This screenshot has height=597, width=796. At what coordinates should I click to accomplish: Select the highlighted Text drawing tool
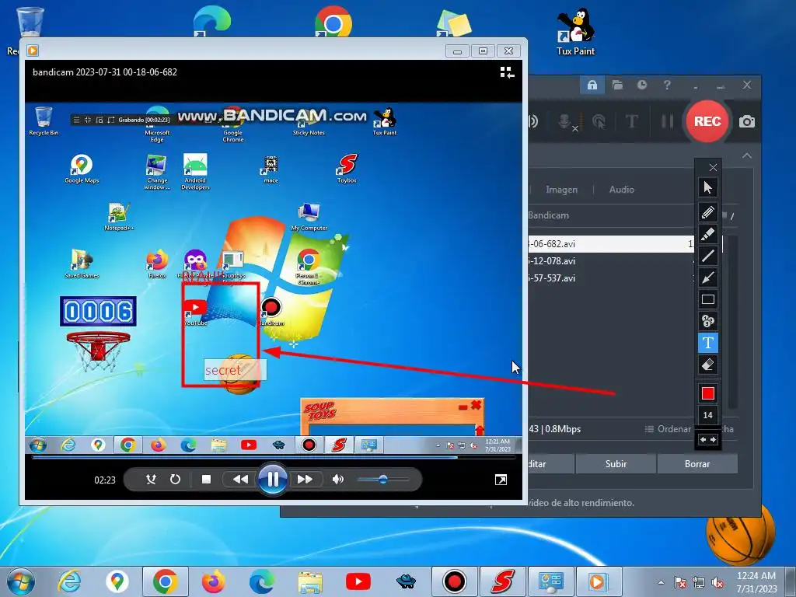pyautogui.click(x=707, y=343)
